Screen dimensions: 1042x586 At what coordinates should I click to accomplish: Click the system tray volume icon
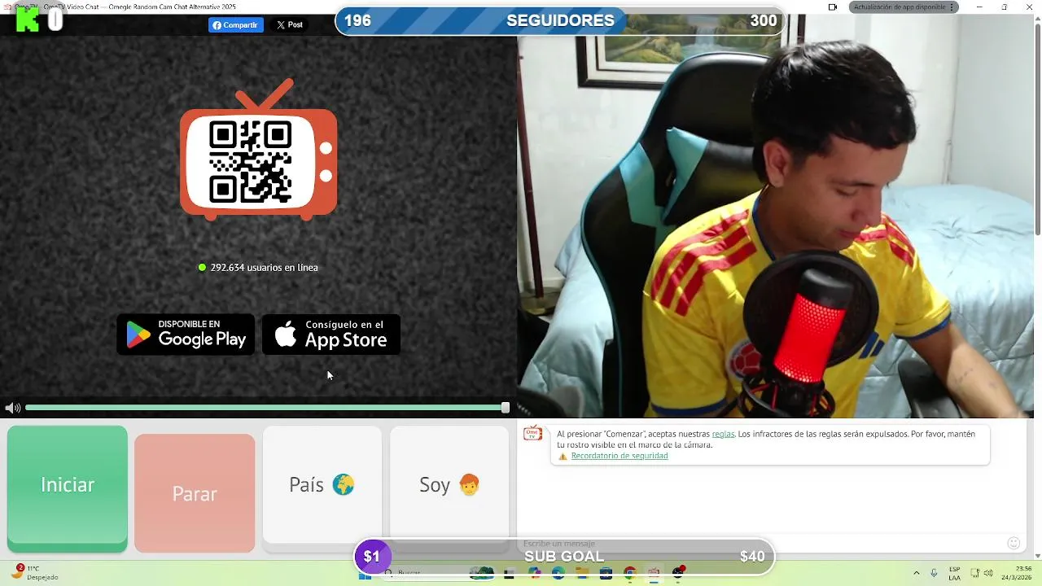988,573
